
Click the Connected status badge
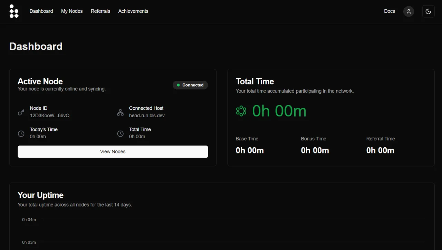tap(190, 85)
